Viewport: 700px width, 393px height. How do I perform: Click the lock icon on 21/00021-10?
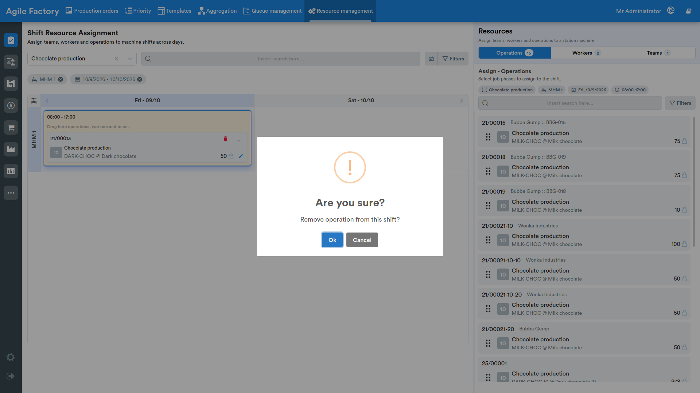pos(684,244)
